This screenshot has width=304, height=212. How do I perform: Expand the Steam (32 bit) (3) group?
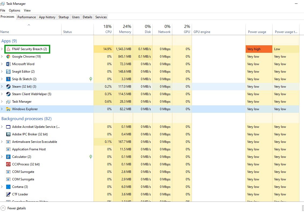coord(2,87)
